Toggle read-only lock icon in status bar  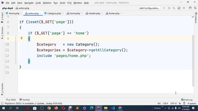180,104
